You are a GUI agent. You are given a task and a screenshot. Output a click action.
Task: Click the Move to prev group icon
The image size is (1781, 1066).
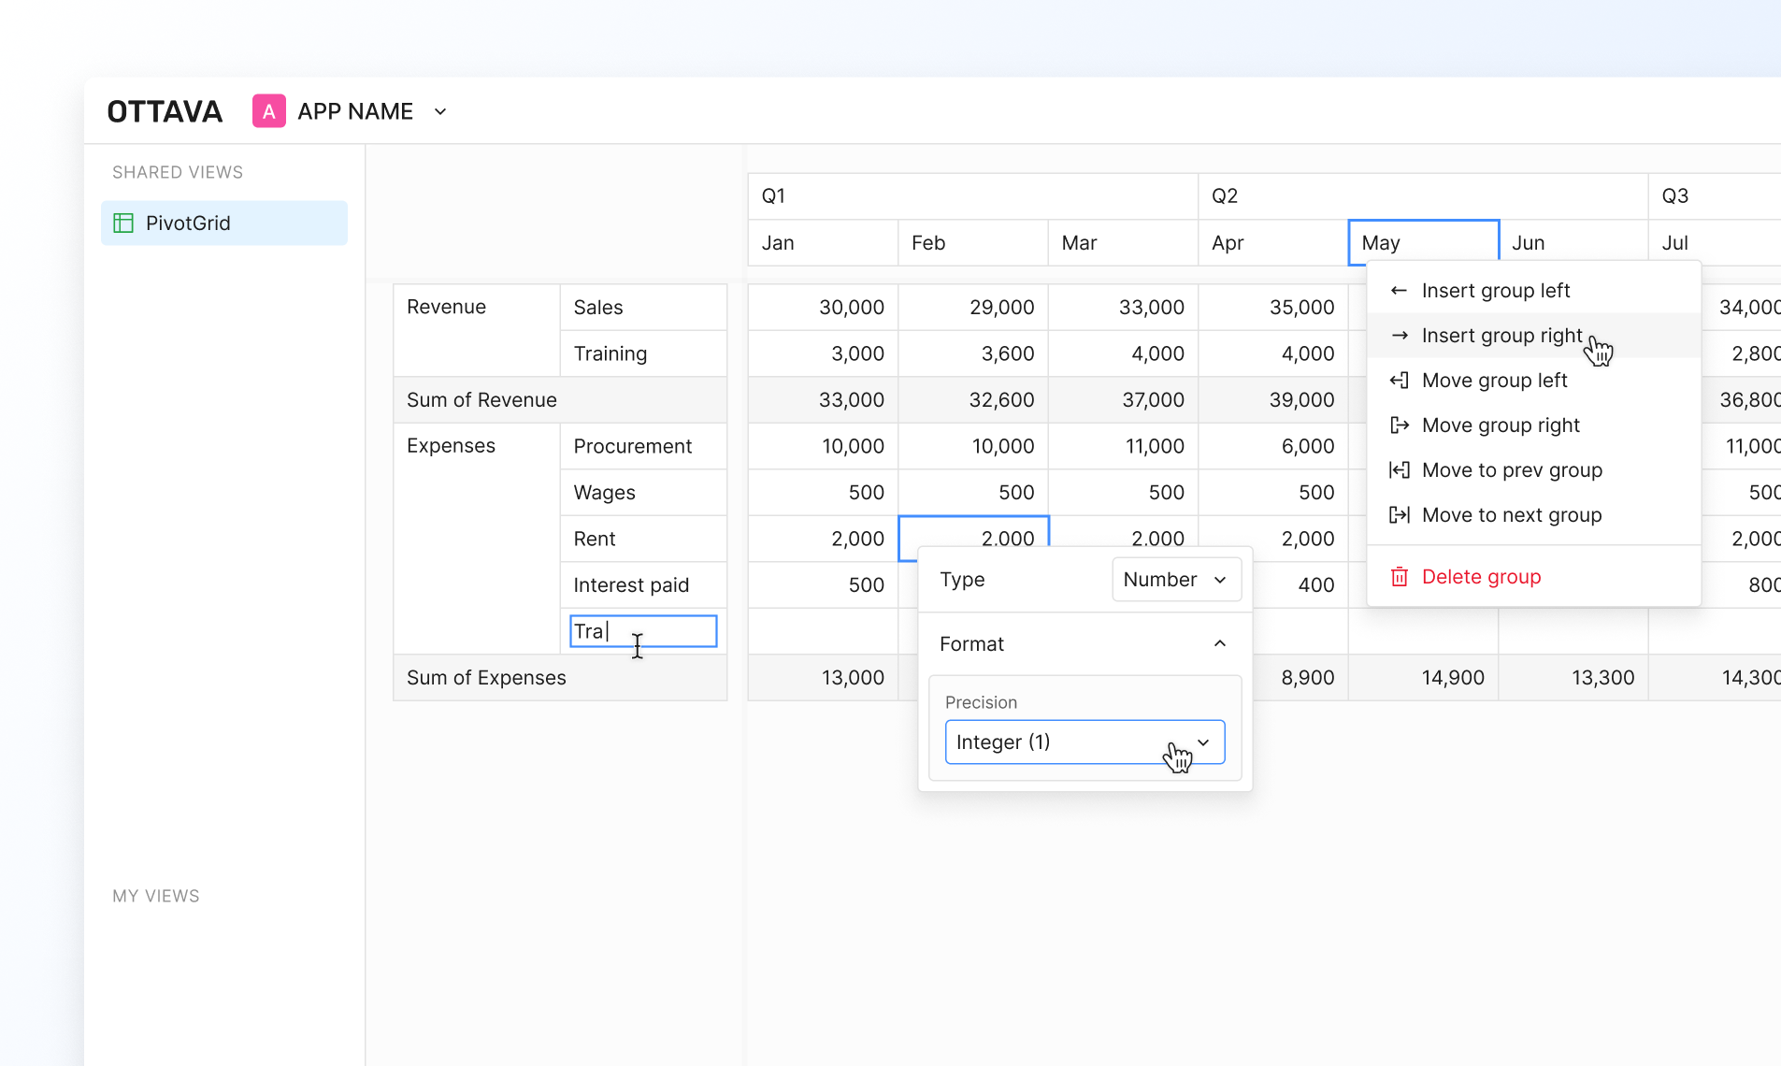pos(1399,470)
